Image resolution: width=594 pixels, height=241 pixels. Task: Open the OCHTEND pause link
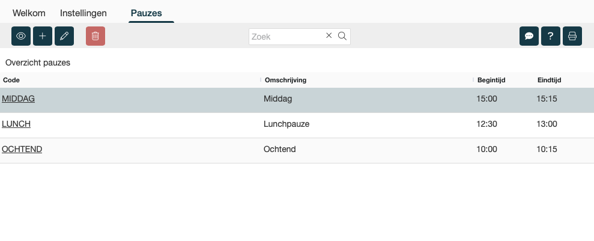(x=22, y=150)
